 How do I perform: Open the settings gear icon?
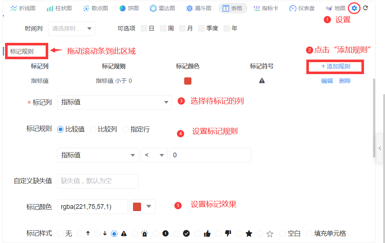coord(354,8)
